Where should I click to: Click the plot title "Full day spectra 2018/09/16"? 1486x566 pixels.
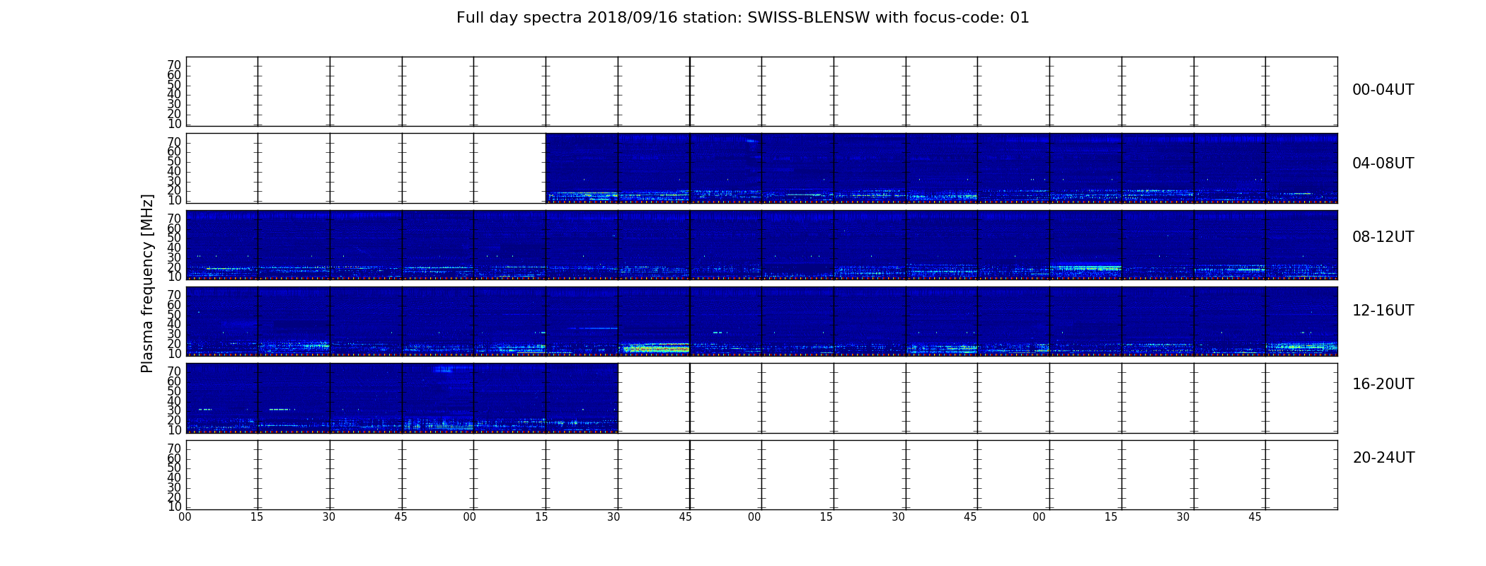(x=567, y=18)
